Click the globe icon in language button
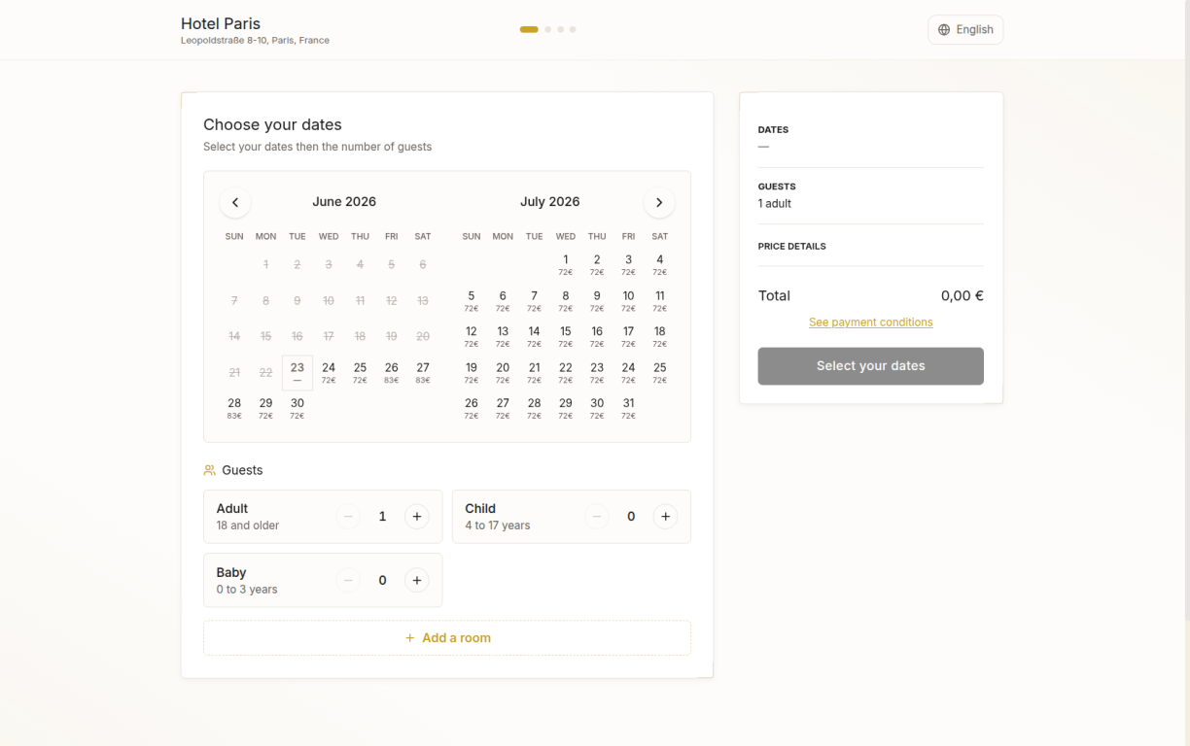This screenshot has height=746, width=1190. coord(944,30)
